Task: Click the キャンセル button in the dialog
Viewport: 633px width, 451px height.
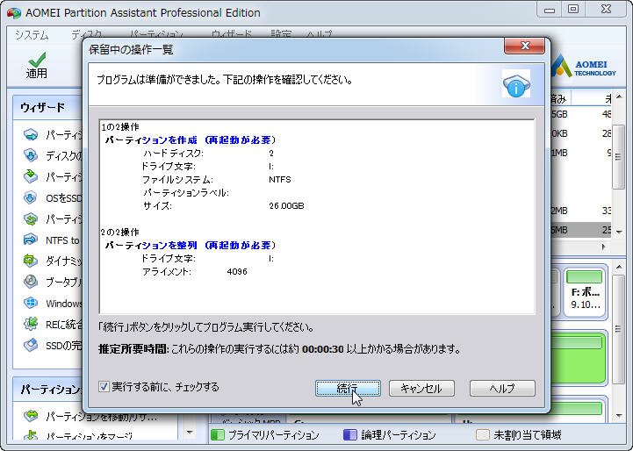Action: point(421,388)
